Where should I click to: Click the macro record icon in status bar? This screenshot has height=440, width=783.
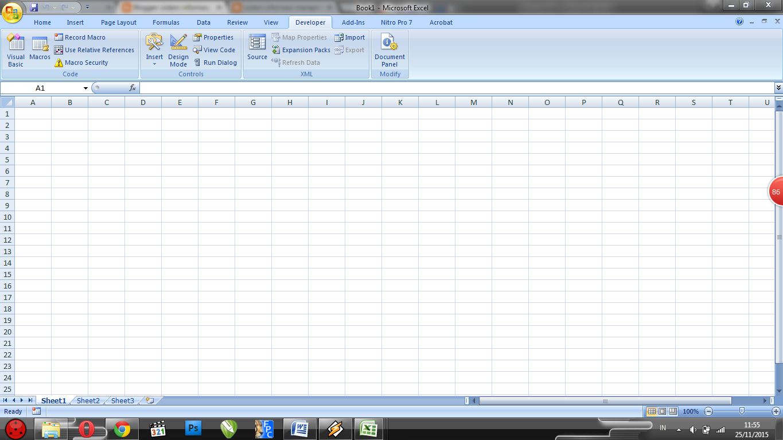click(x=36, y=411)
